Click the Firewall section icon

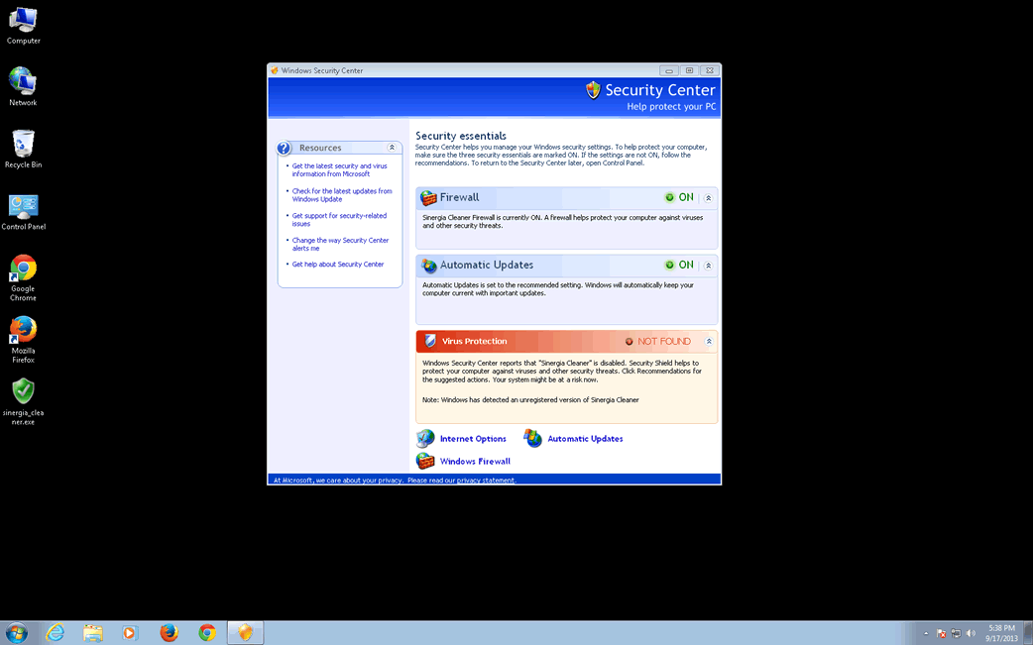428,198
